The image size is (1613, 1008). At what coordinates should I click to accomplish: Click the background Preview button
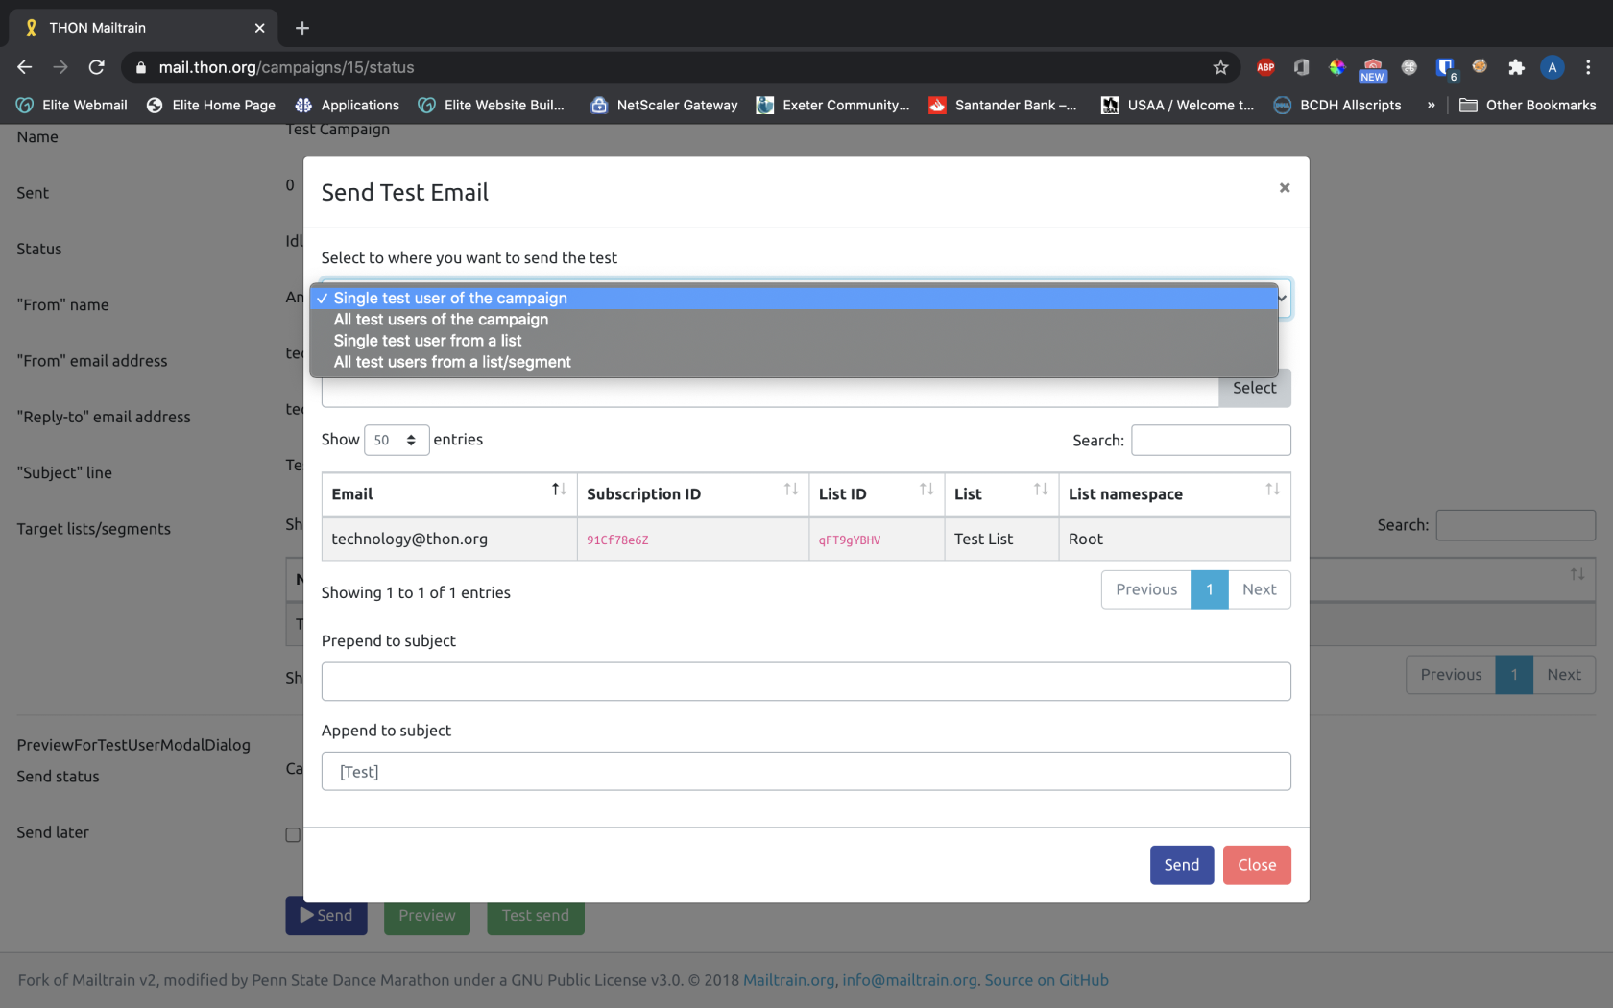[427, 916]
